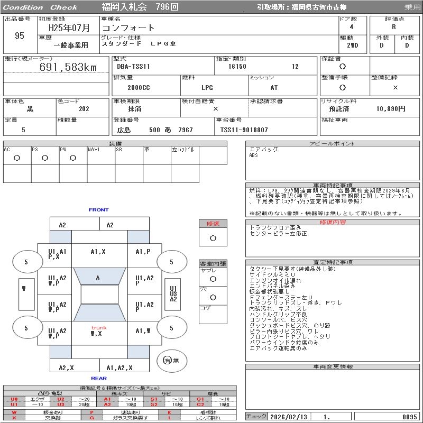The width and height of the screenshot is (423, 423).
Task: Click the 装備 equipment section header
Action: click(x=115, y=143)
